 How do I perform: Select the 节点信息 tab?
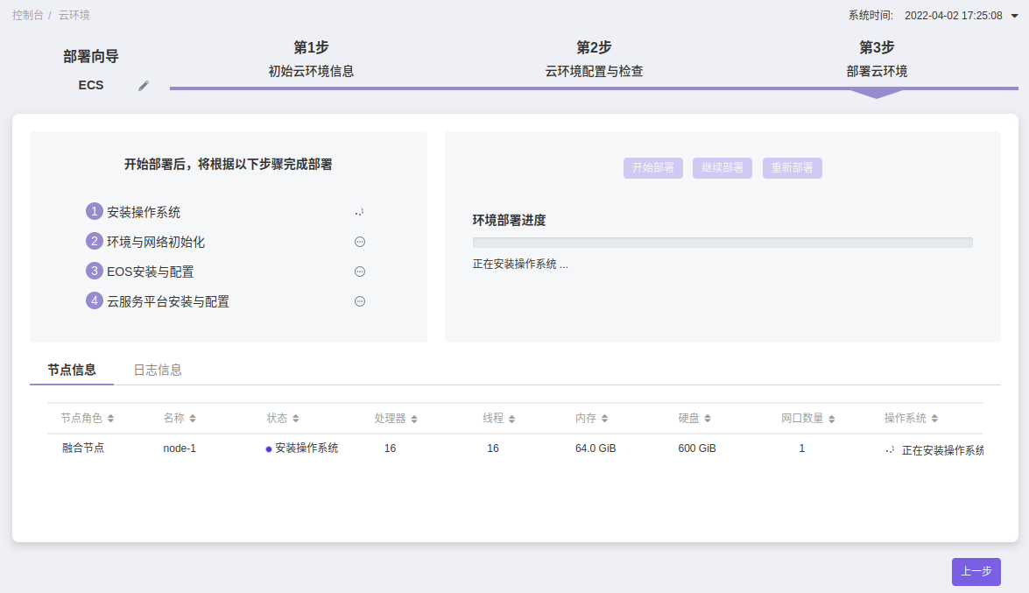click(x=72, y=370)
